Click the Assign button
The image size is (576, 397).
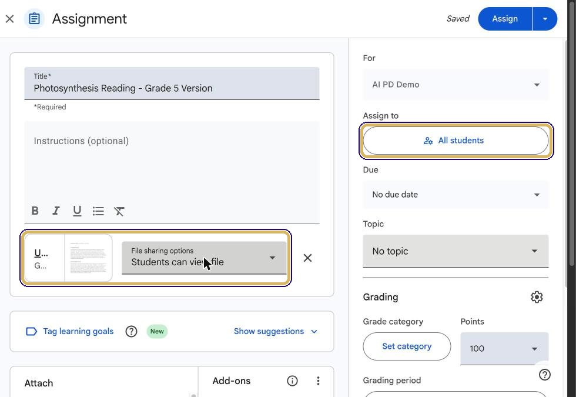click(505, 19)
